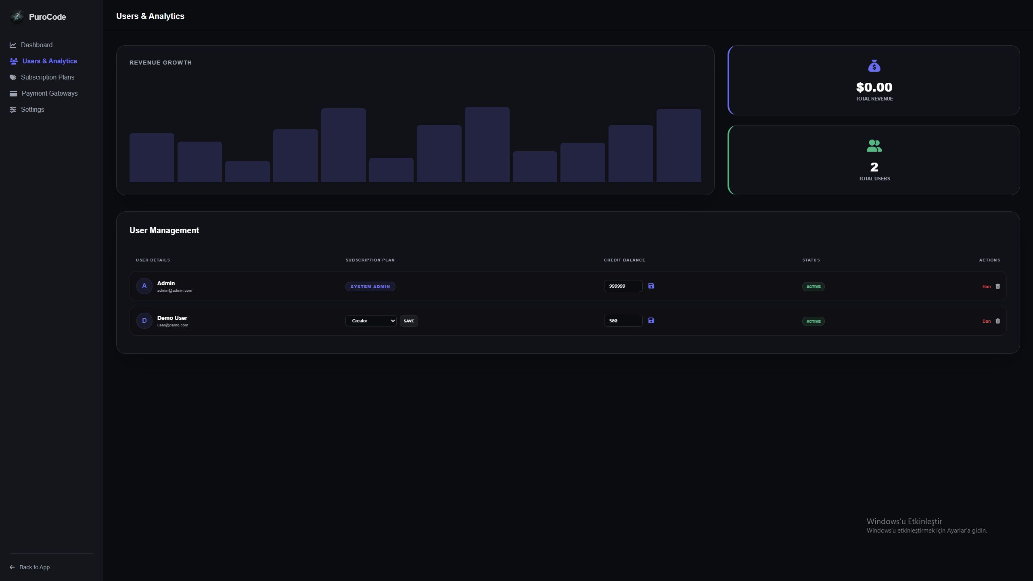Click the money bag Total Revenue icon
This screenshot has width=1033, height=581.
pyautogui.click(x=874, y=66)
